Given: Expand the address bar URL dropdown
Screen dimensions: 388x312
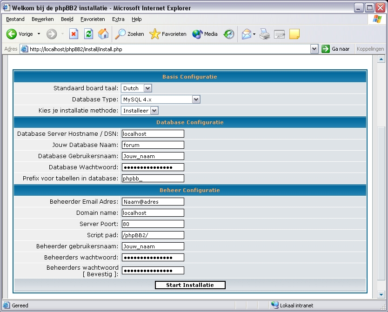Looking at the screenshot, I should [x=314, y=49].
